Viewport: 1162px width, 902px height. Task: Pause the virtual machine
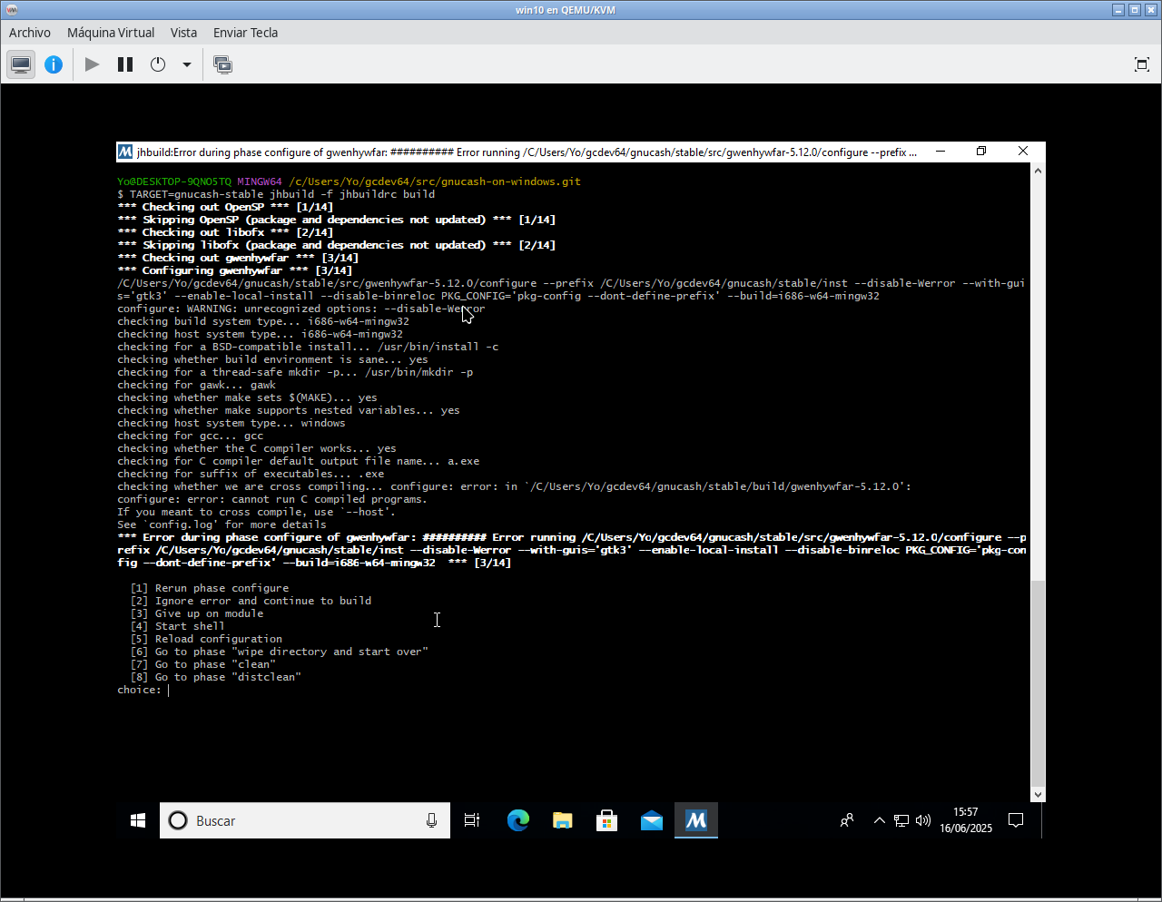(125, 64)
